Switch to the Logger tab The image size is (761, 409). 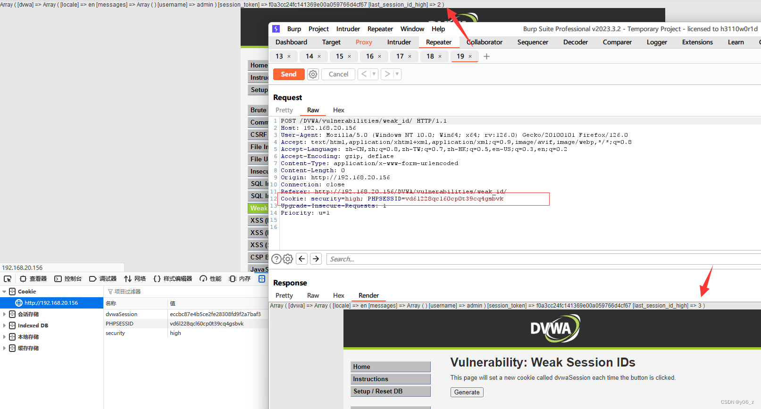[x=657, y=42]
